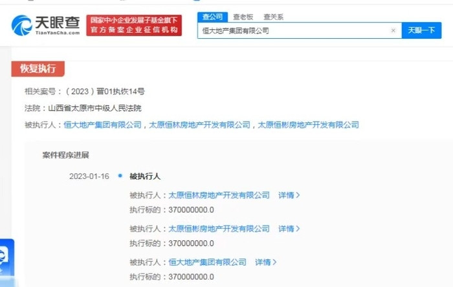Select the 查公司 tab

[x=213, y=17]
